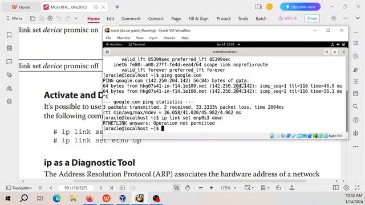This screenshot has width=365, height=205.
Task: Click the rotate page icon
Action: pos(278,188)
